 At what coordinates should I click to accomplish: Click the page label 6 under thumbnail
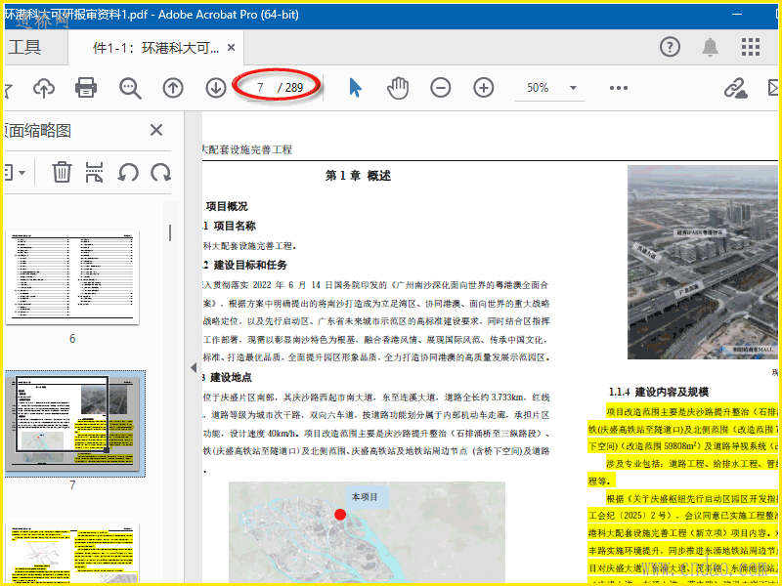coord(72,339)
